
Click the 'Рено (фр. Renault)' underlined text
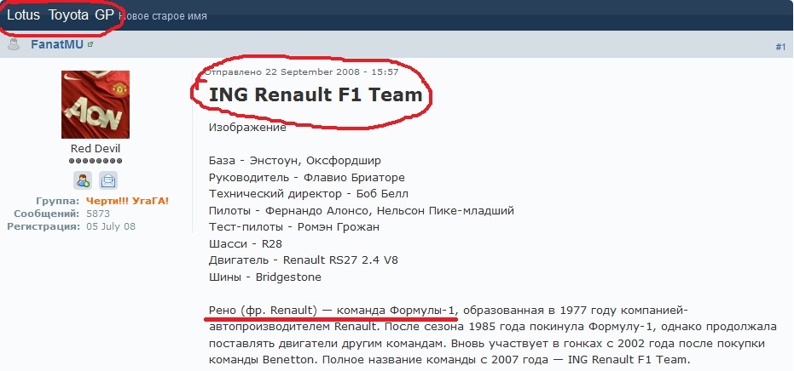click(x=263, y=310)
